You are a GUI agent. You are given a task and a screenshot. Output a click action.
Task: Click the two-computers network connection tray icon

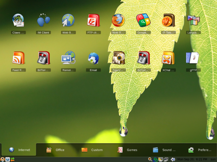pyautogui.click(x=166, y=159)
